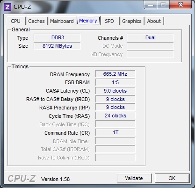195x188 pixels.
Task: Select the Size field showing 8192 MBytes
Action: [57, 46]
